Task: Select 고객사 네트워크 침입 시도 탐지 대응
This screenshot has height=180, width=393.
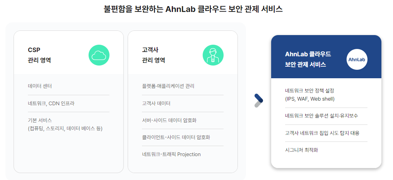Action: pos(322,133)
